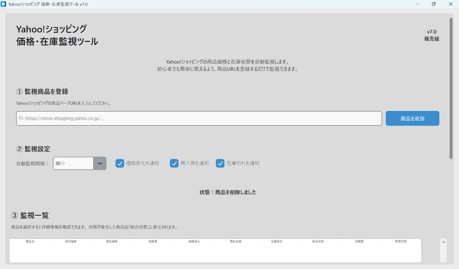This screenshot has height=269, width=459.
Task: Close the monitoring tool window
Action: 451,4
